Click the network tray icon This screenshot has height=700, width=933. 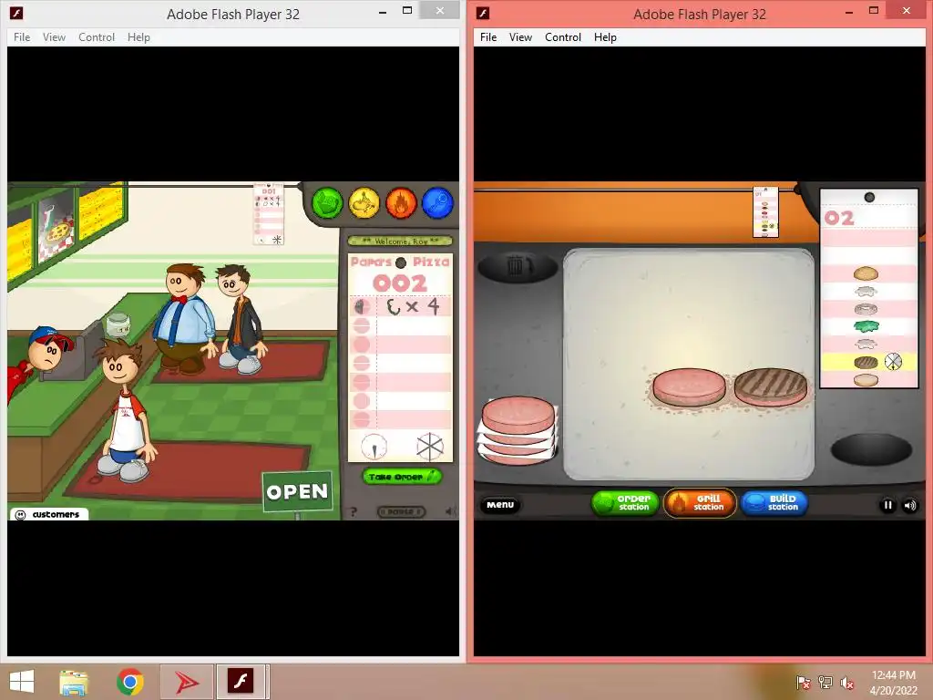825,683
